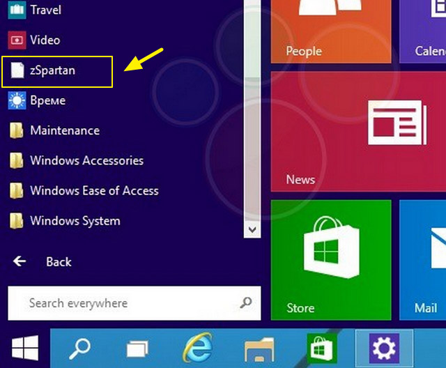
Task: Open the Време weather app
Action: coord(47,100)
